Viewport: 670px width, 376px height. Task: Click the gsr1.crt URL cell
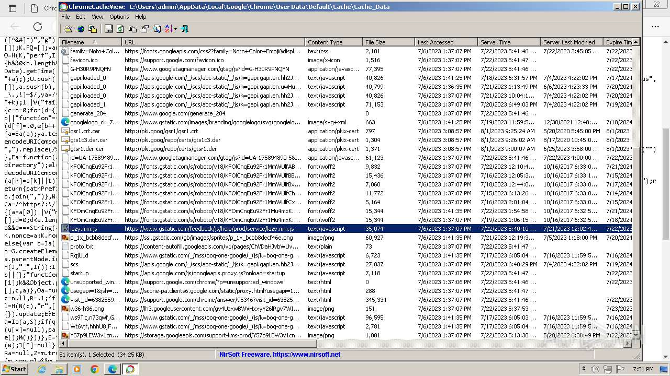214,131
